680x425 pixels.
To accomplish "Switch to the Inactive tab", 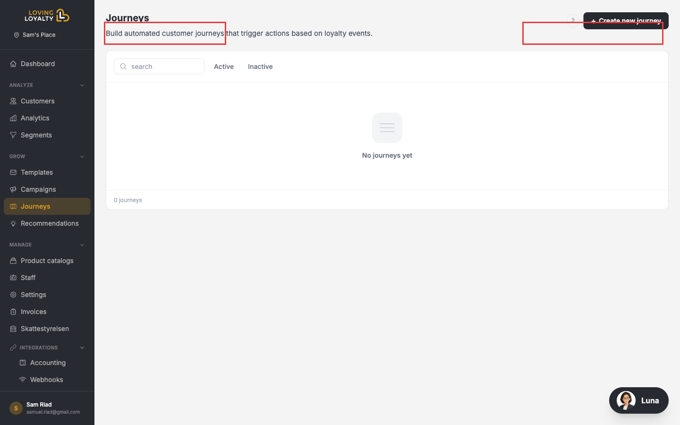I will pos(260,67).
